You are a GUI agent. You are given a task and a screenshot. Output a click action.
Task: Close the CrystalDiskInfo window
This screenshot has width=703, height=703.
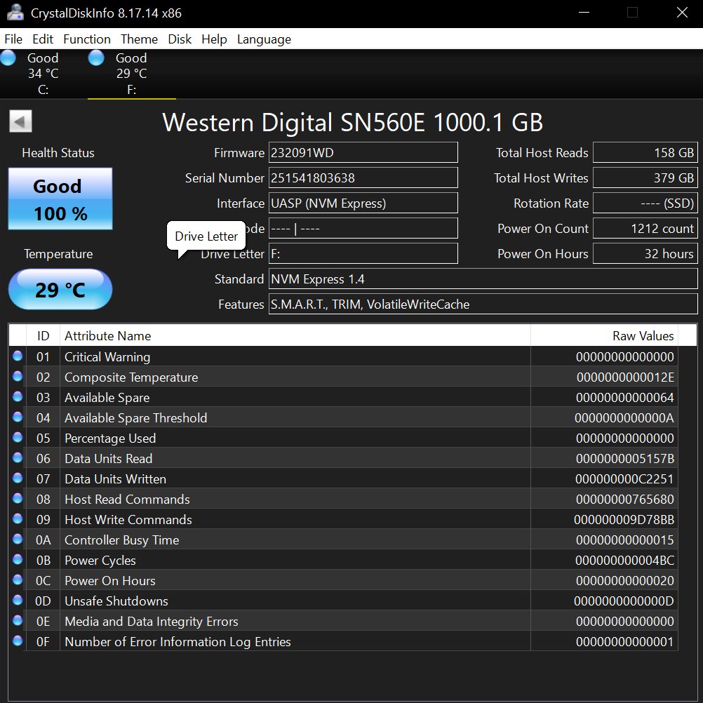click(x=682, y=13)
